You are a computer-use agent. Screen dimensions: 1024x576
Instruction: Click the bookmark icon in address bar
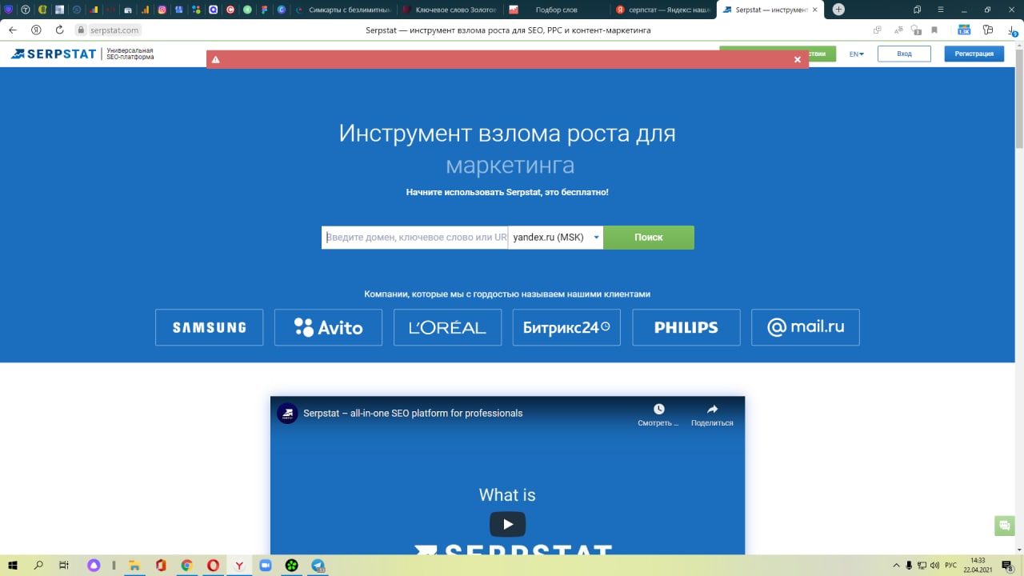tap(934, 30)
